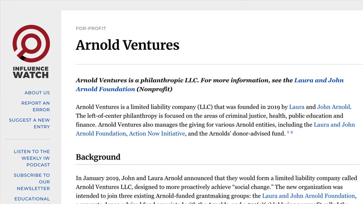Click footnote reference 1
363x204 pixels.
pos(288,132)
